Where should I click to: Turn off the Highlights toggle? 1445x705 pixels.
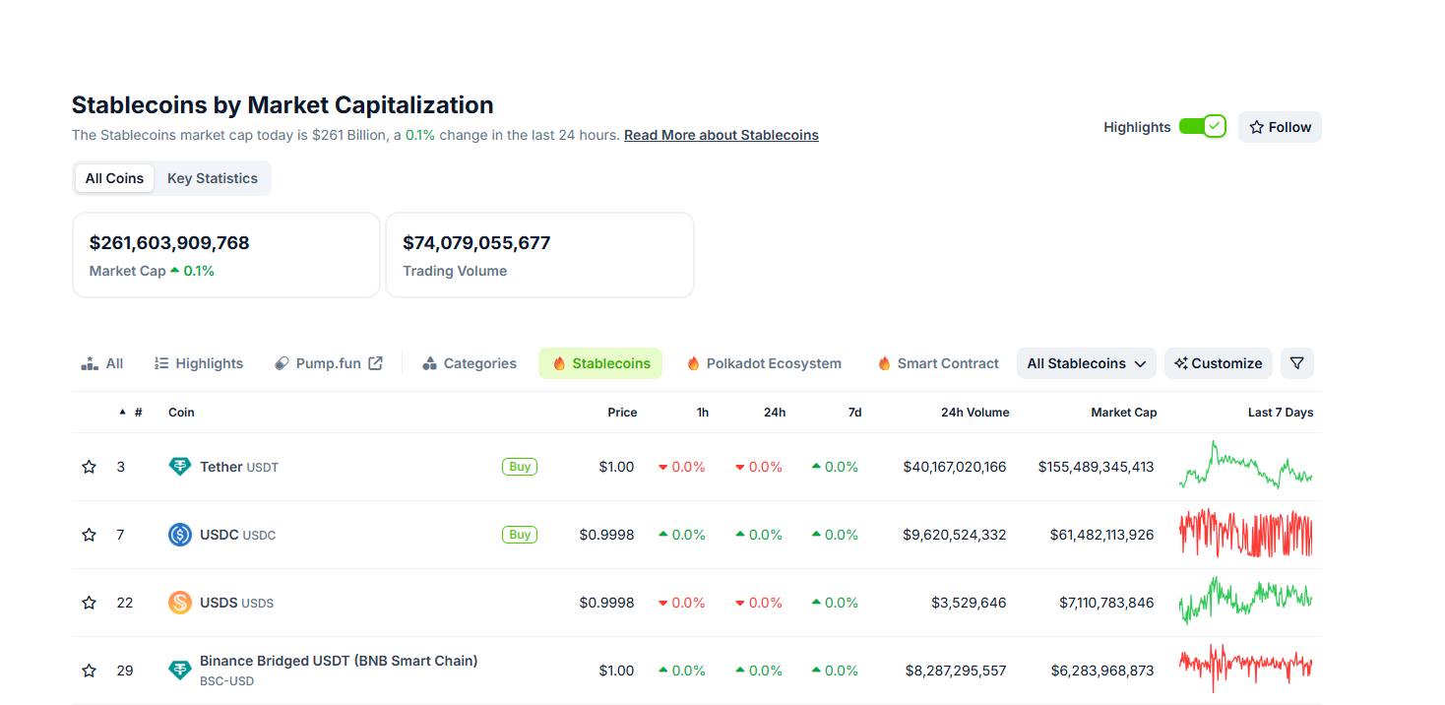(1202, 127)
